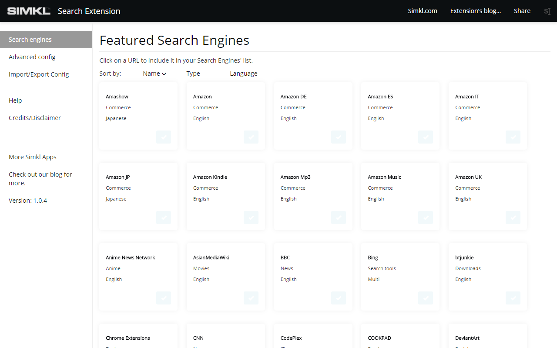This screenshot has width=557, height=348.
Task: Click Version: 1.0.4 text
Action: 28,201
